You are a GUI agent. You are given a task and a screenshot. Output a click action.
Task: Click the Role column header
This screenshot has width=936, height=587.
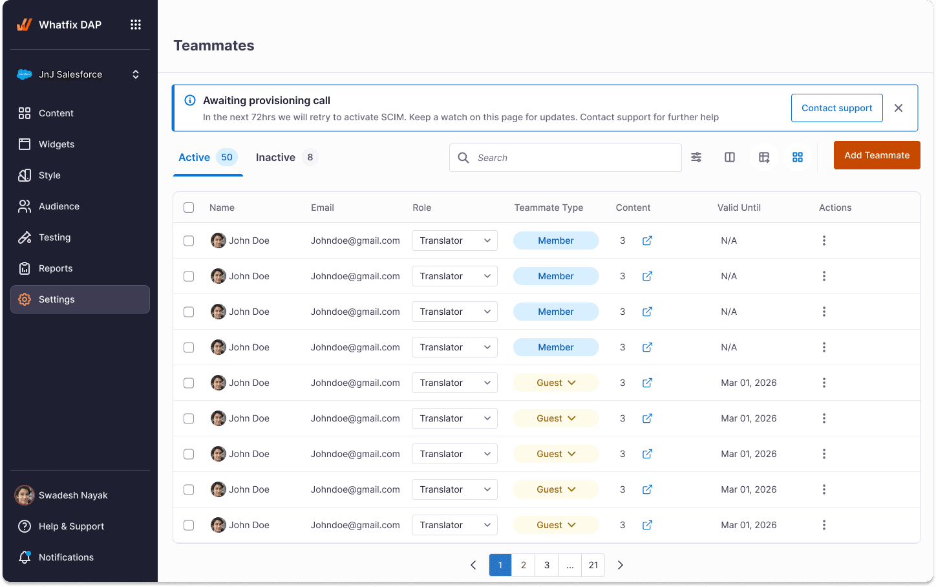[422, 208]
